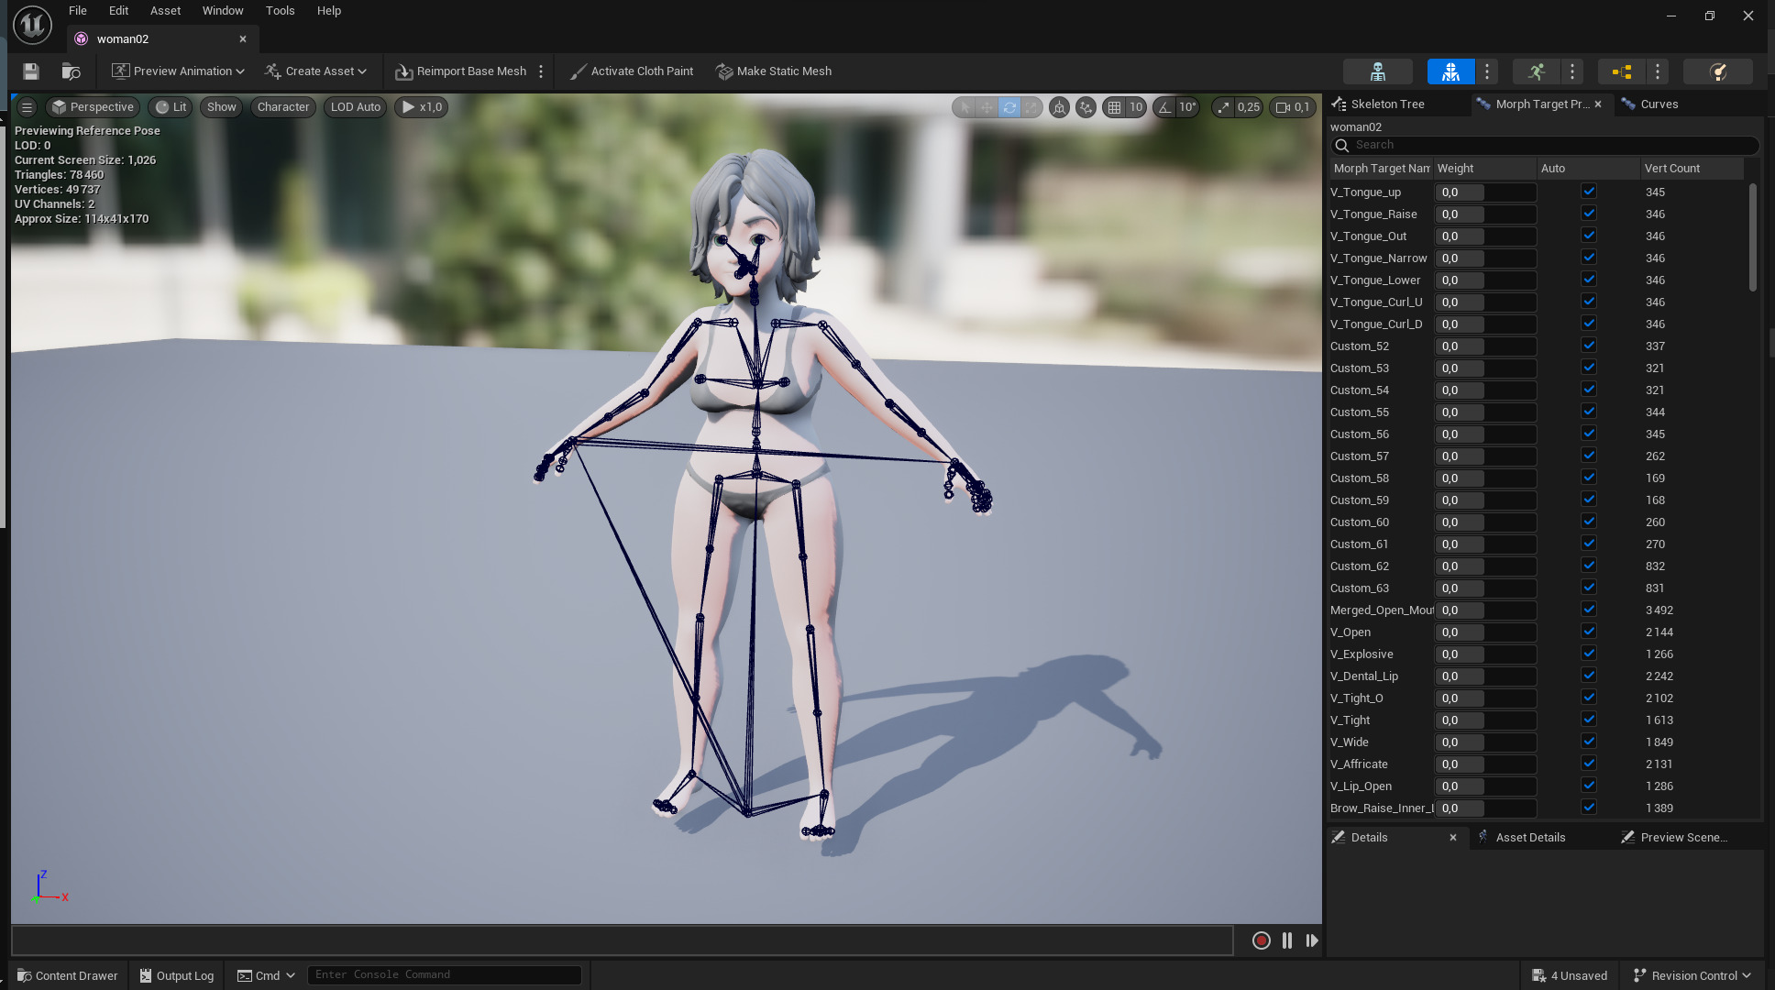
Task: Uncheck Auto for V_Tongue_up
Action: [1589, 192]
